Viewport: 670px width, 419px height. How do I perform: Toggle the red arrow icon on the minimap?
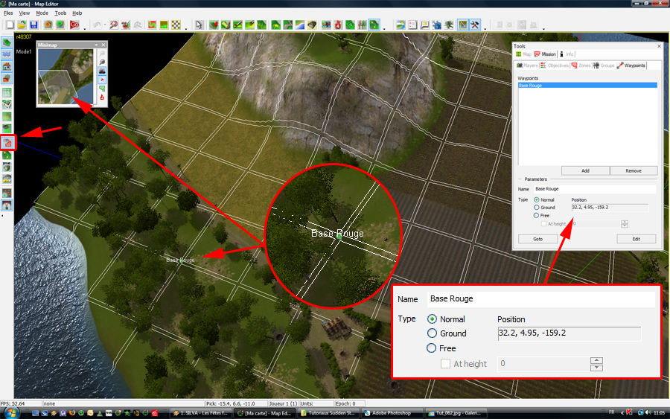point(102,80)
